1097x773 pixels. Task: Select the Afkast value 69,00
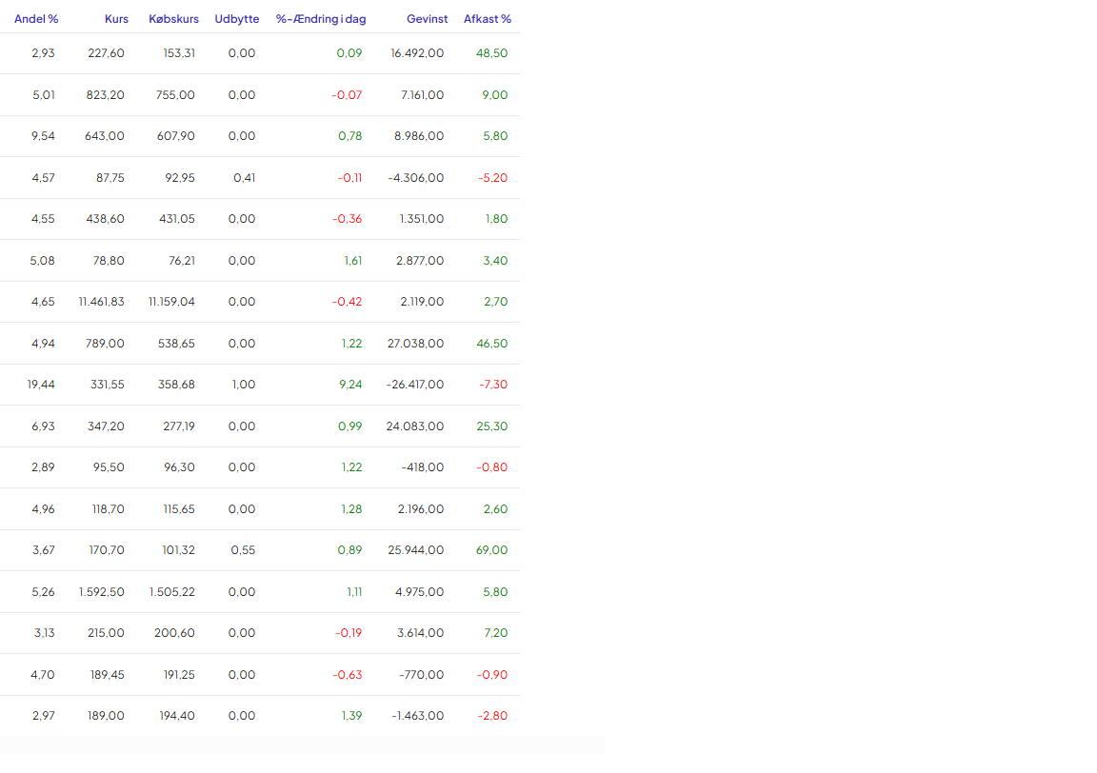coord(491,550)
